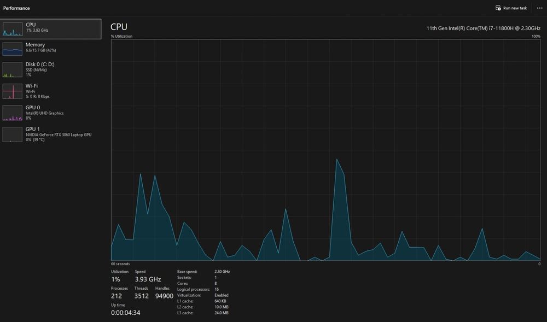Viewport: 547px width, 322px height.
Task: Click the 60 seconds axis label
Action: [120, 264]
